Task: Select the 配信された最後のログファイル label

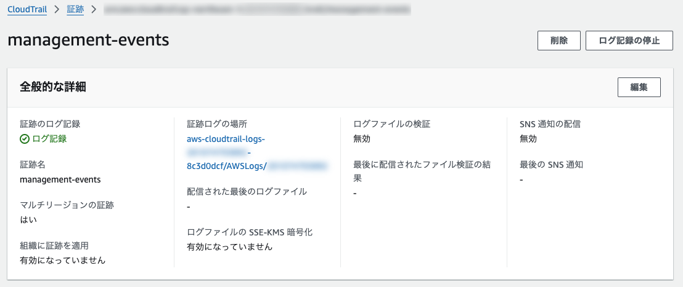Action: tap(247, 192)
